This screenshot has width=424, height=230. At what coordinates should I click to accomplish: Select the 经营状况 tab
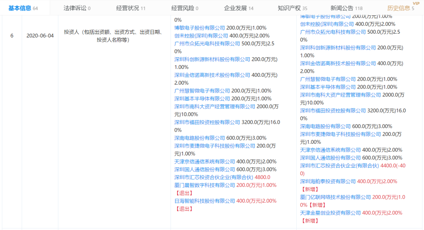[x=131, y=8]
